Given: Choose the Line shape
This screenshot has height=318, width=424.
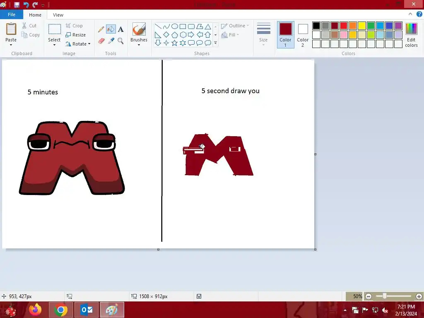Looking at the screenshot, I should point(158,26).
